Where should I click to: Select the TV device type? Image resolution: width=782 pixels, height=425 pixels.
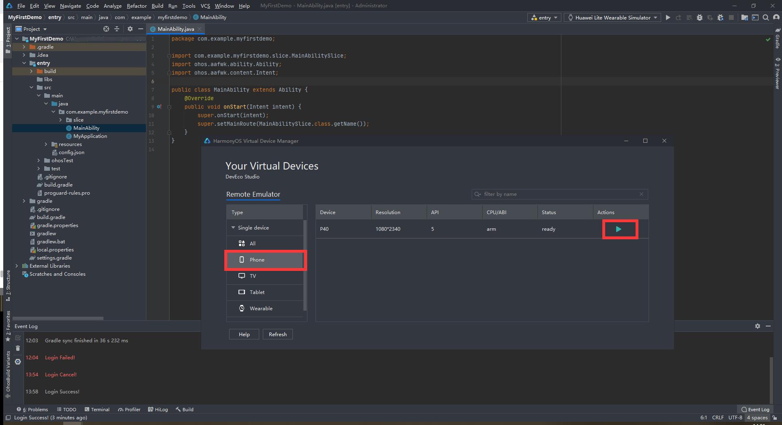(265, 276)
